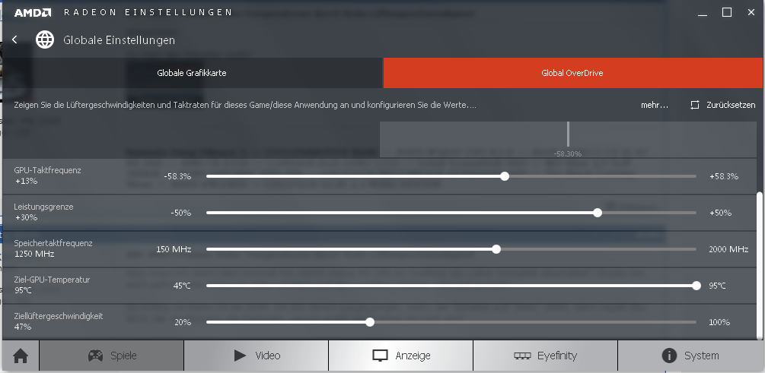Viewport: 765px width, 373px height.
Task: Go back using the arrow icon
Action: 14,40
